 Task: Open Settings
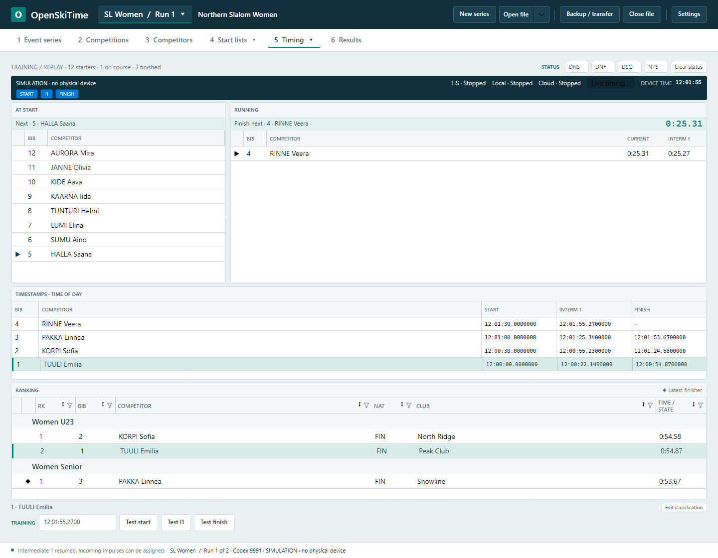click(689, 14)
